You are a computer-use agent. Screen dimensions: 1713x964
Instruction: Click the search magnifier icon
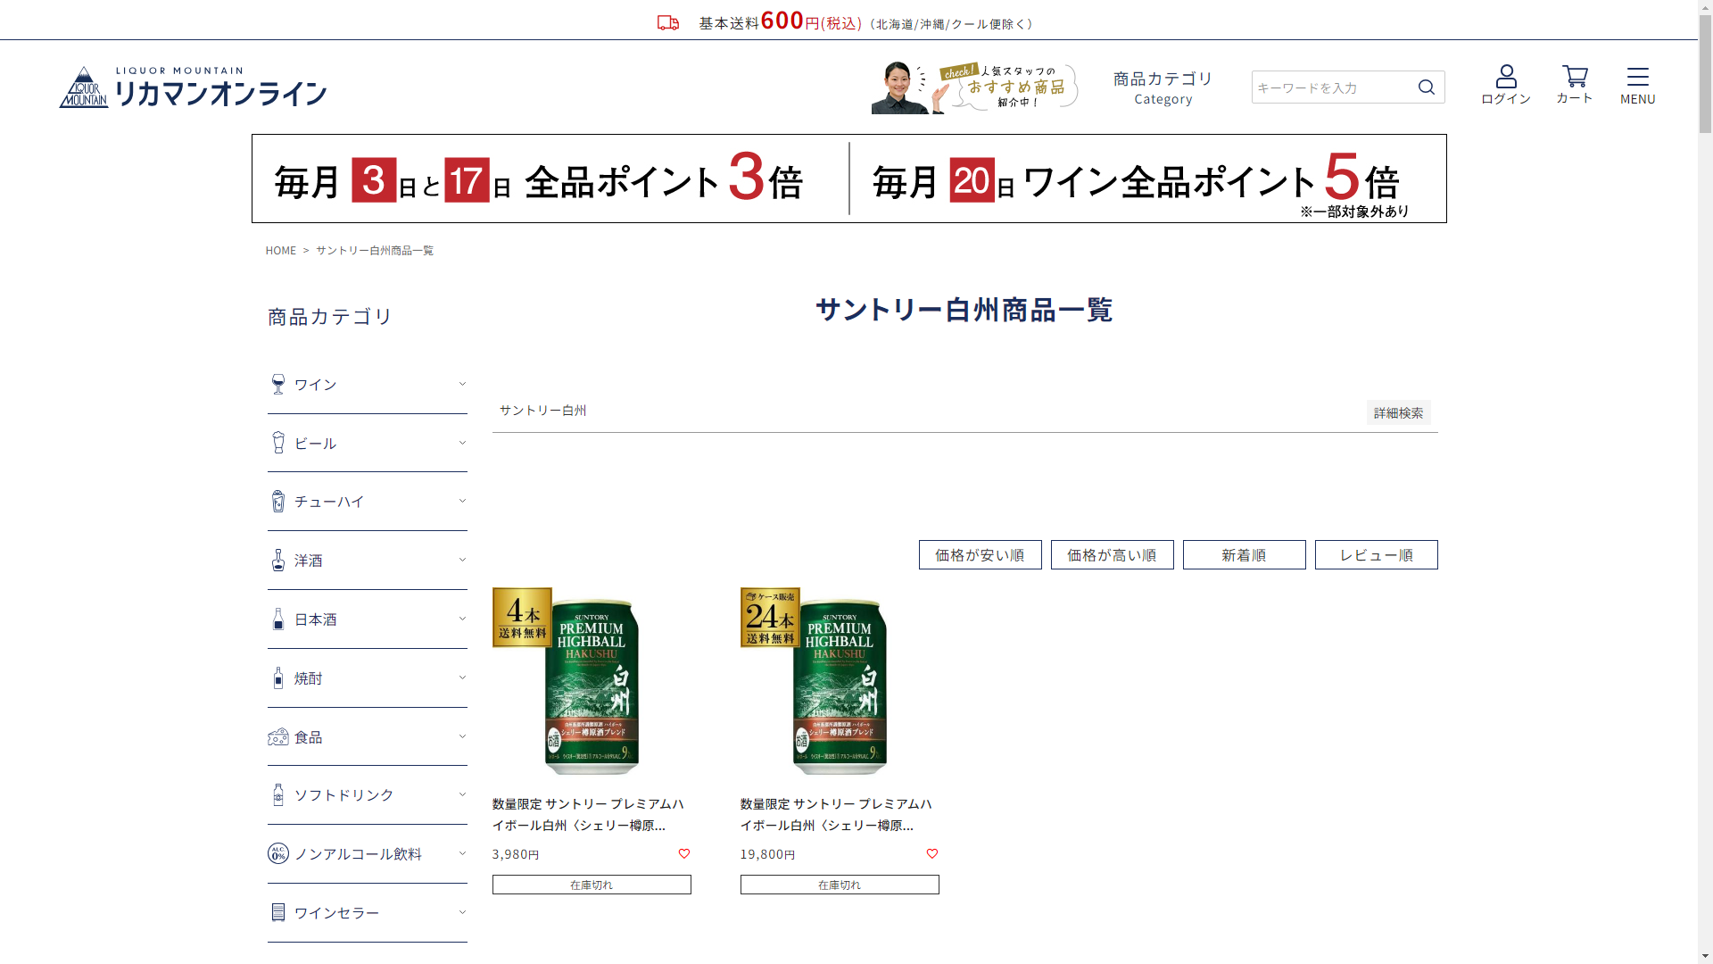pos(1426,87)
